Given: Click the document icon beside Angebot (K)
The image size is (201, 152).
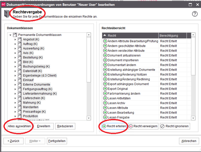Looking at the screenshot, I should coord(20,40).
